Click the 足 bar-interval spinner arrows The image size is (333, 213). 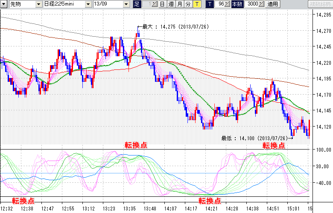(155, 4)
